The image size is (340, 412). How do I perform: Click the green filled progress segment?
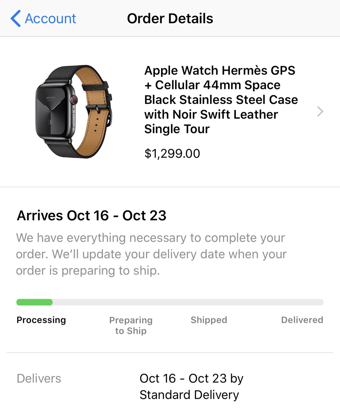coord(34,302)
